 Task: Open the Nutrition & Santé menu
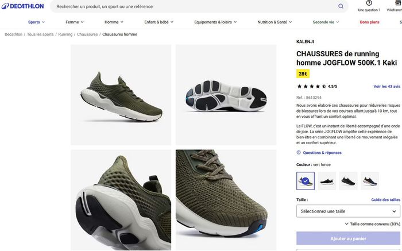(275, 22)
